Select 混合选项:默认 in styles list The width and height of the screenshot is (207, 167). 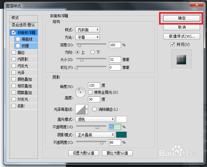coord(24,25)
